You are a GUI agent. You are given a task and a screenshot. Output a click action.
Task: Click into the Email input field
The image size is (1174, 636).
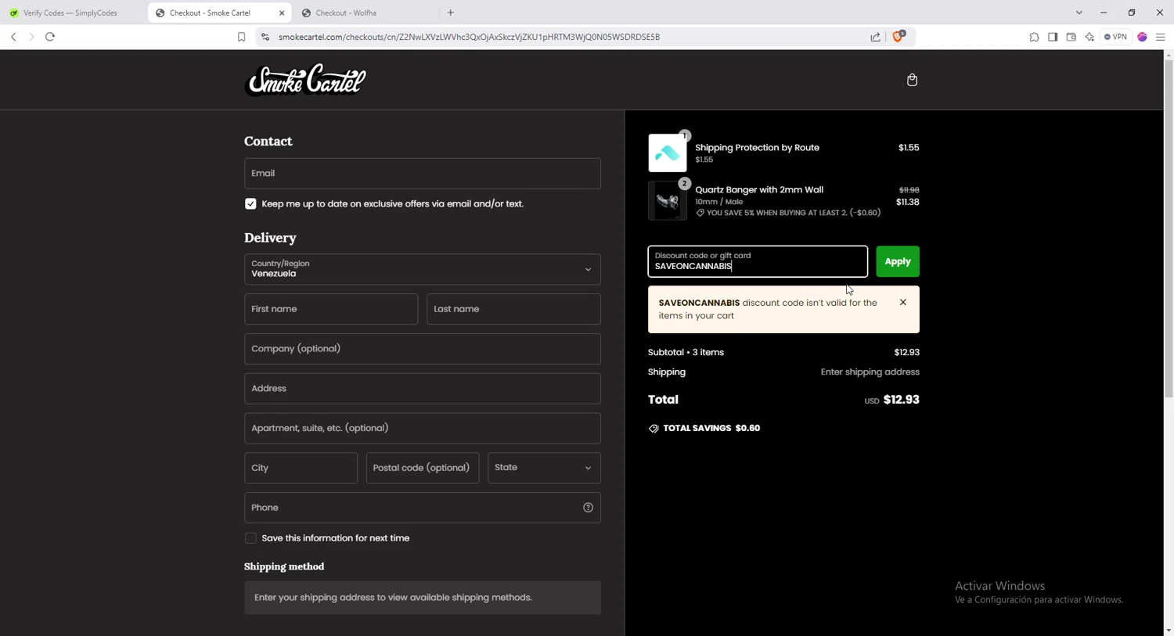pos(422,174)
